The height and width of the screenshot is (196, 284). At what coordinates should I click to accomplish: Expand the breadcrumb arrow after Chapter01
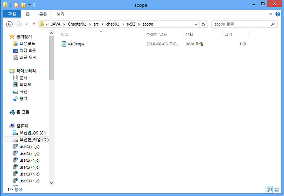[90, 24]
